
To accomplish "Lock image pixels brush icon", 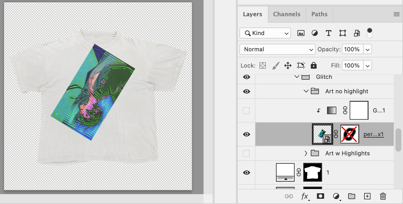I will 275,65.
